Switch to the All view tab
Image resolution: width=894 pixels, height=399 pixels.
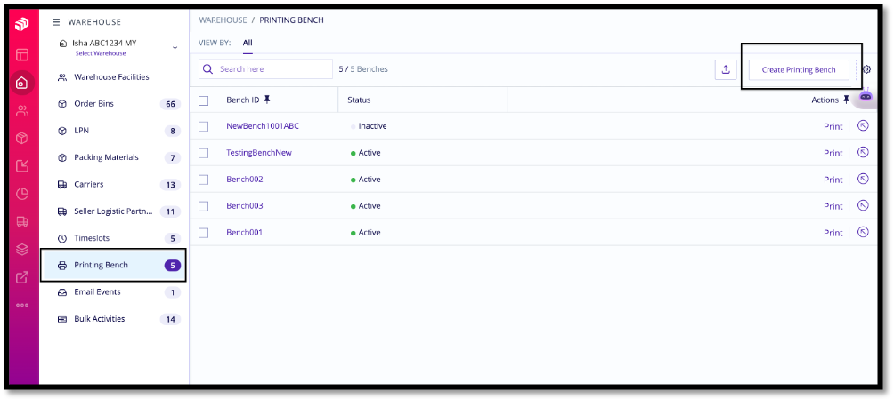point(248,43)
